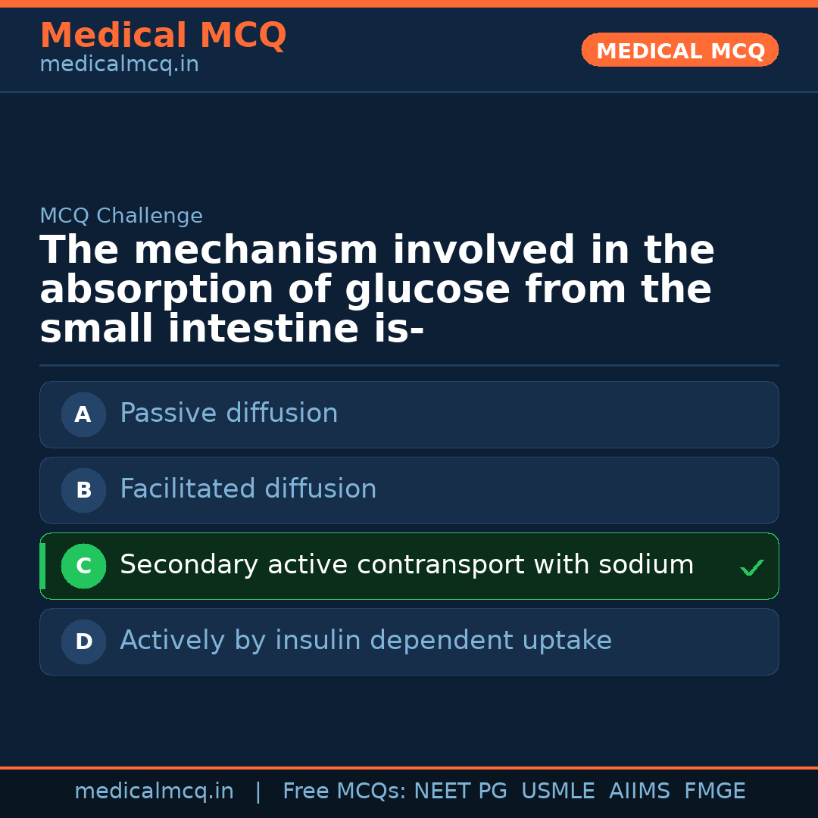Screen dimensions: 818x818
Task: Click the MCQ Challenge heading label
Action: pos(121,216)
